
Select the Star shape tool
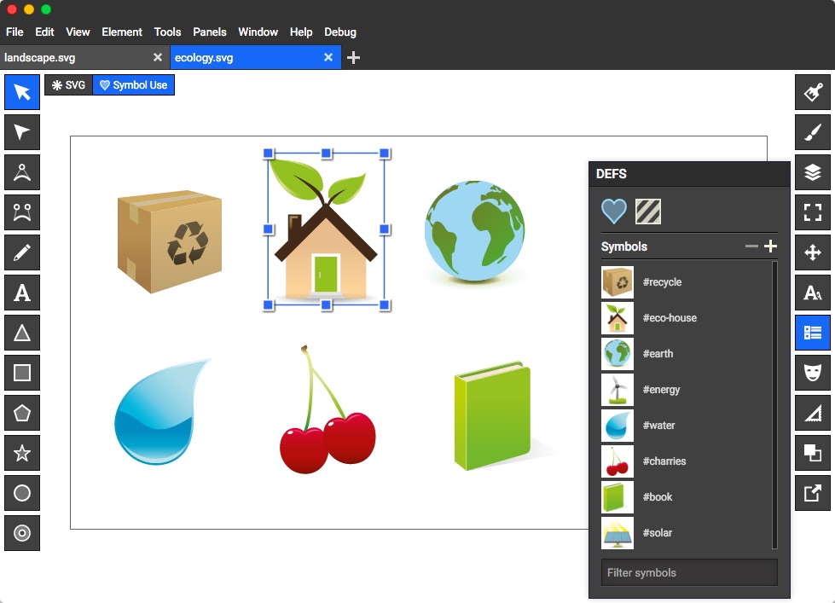21,453
